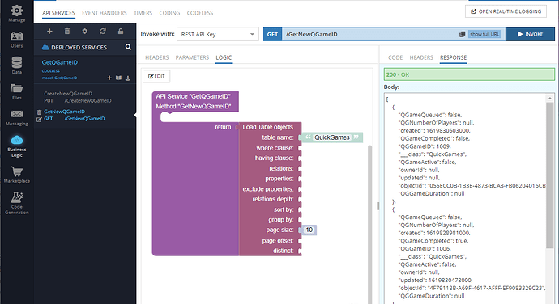Click the QuickGames table name block
This screenshot has width=559, height=304.
[x=331, y=137]
